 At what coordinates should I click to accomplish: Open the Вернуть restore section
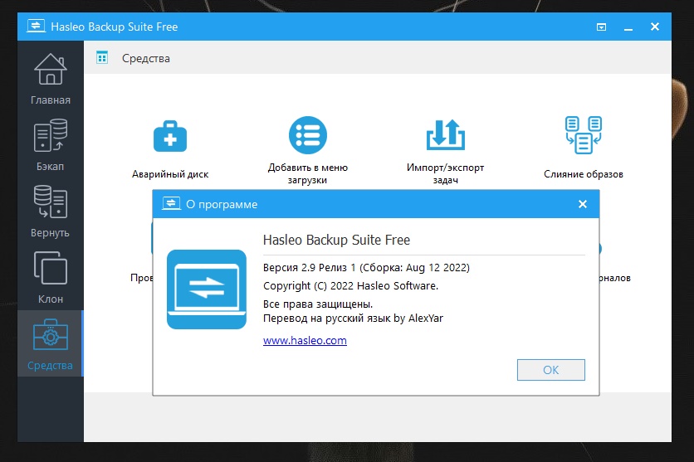[51, 212]
